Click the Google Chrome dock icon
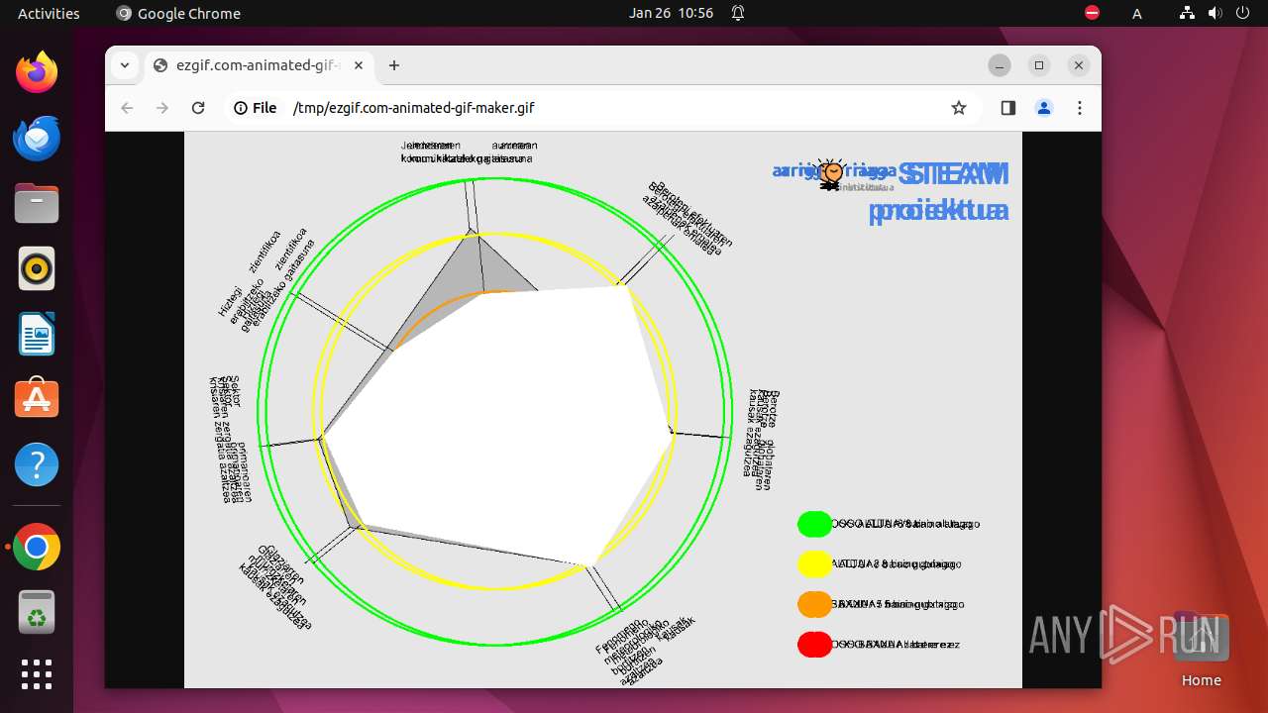Image resolution: width=1268 pixels, height=713 pixels. coord(37,547)
